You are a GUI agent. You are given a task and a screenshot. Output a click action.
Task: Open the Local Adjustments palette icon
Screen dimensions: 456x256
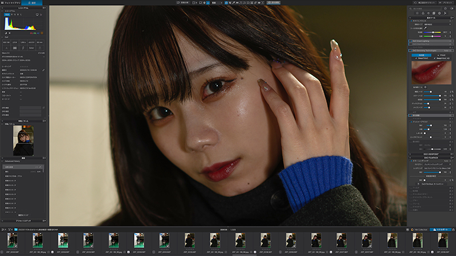click(x=439, y=13)
